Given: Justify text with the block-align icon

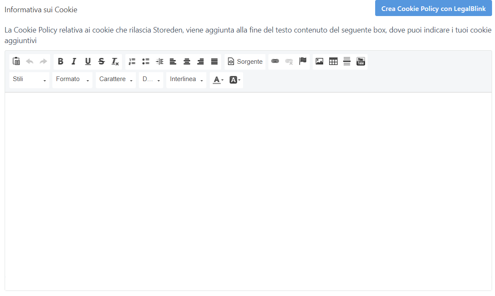Looking at the screenshot, I should 214,62.
